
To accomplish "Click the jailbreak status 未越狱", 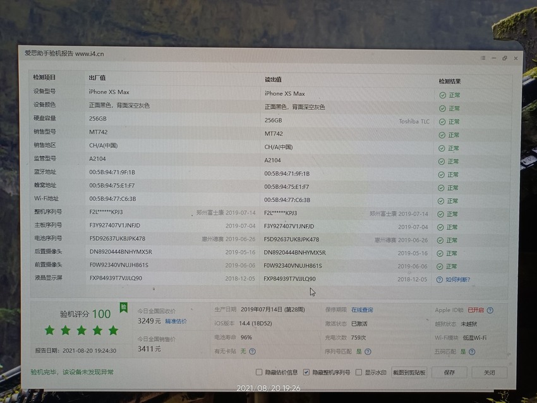I will (x=469, y=324).
